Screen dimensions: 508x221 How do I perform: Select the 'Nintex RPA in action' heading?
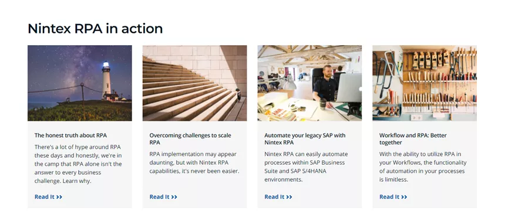point(95,29)
